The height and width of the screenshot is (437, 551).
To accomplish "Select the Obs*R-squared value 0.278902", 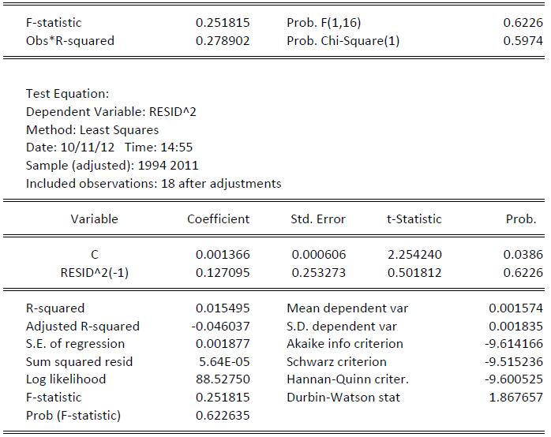I will pos(223,40).
